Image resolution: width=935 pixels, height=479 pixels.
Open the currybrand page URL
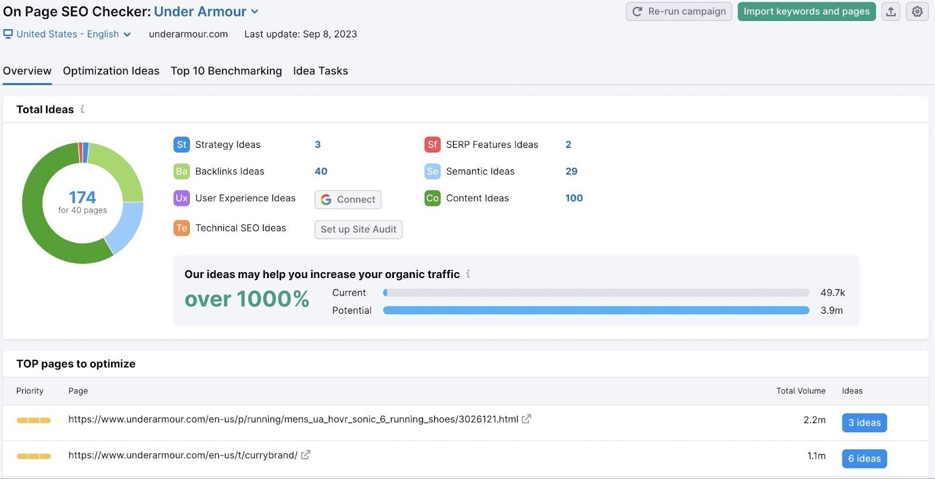[183, 455]
